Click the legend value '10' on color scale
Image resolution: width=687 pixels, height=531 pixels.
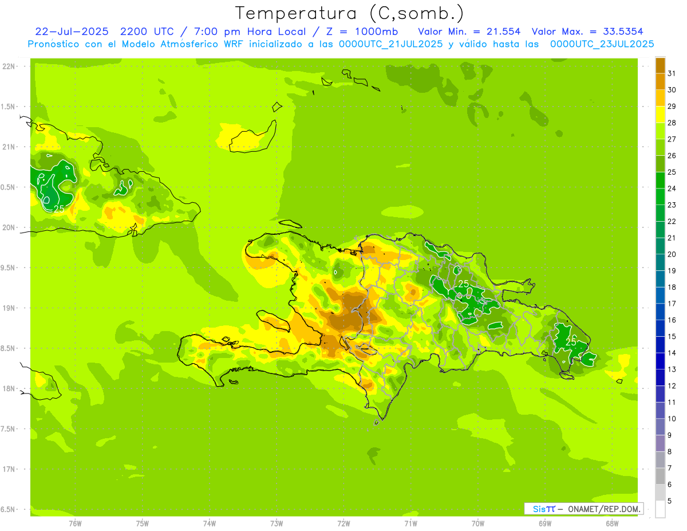pos(672,419)
